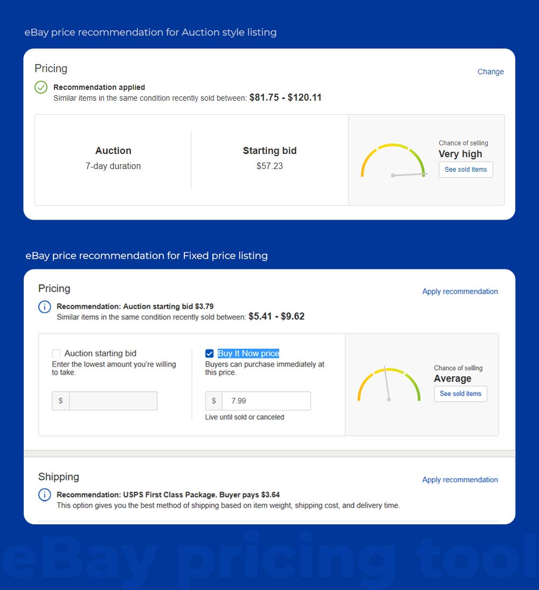539x590 pixels.
Task: Click the Average chance of selling gauge
Action: pyautogui.click(x=389, y=384)
